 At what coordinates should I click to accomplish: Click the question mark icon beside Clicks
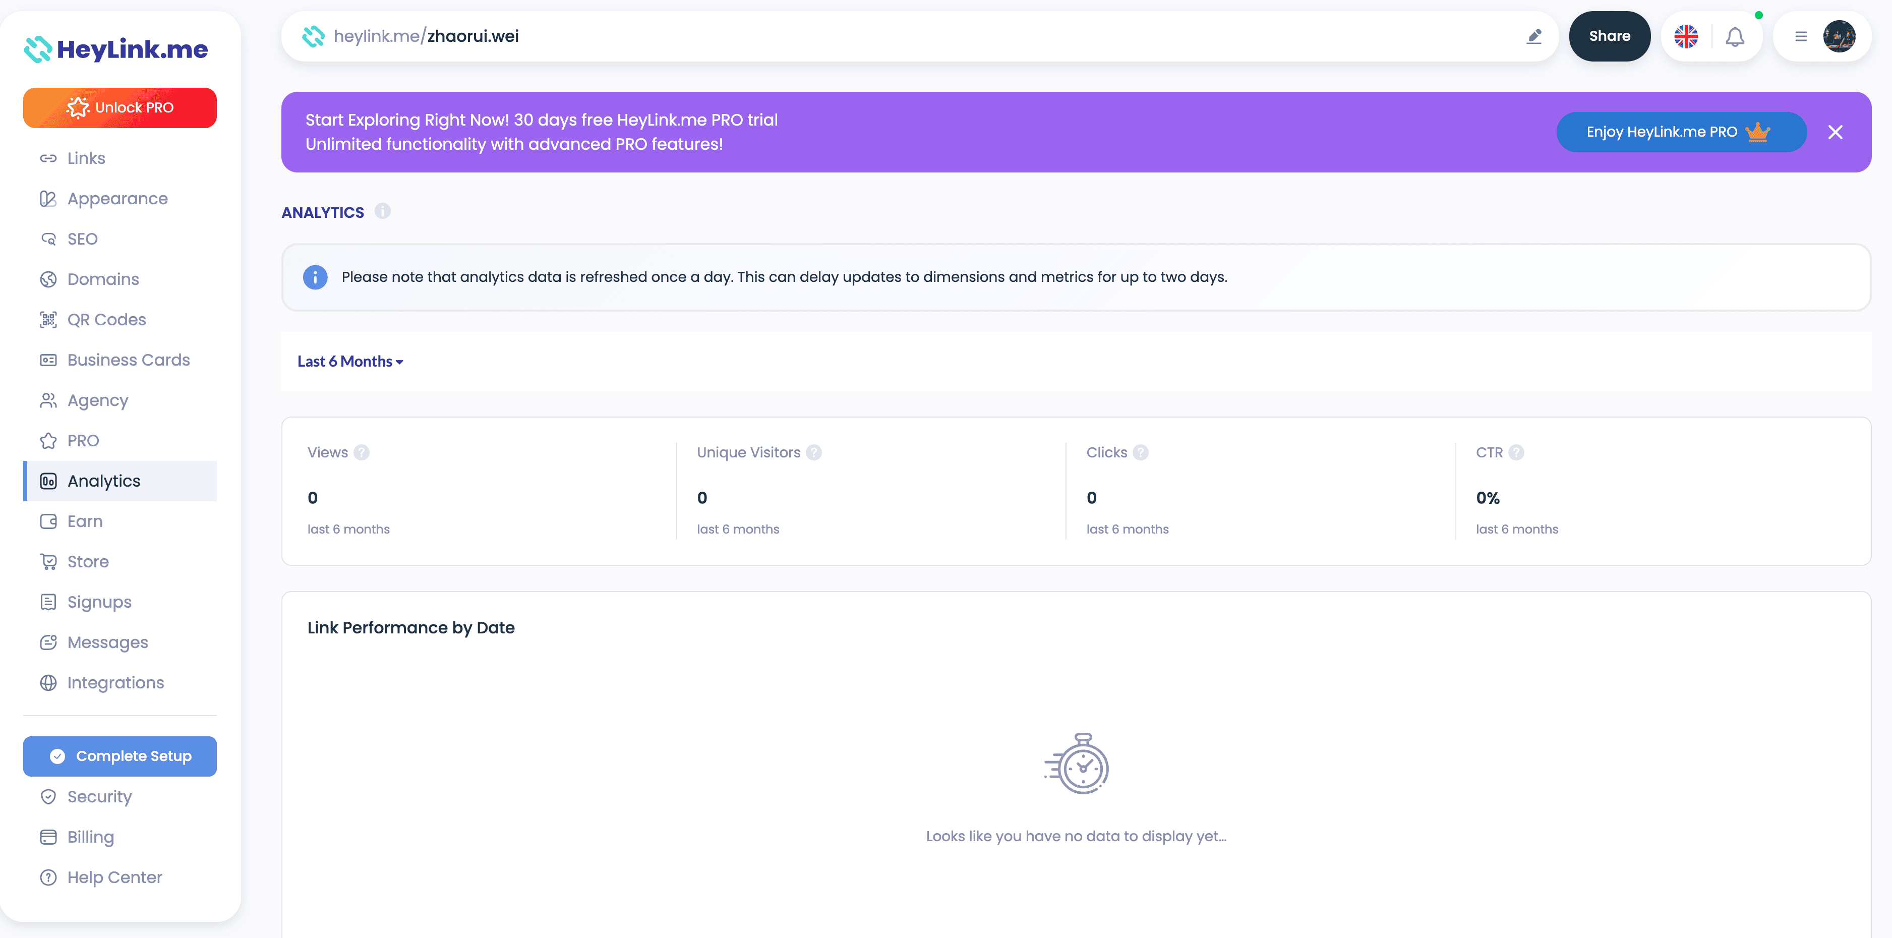pos(1140,452)
